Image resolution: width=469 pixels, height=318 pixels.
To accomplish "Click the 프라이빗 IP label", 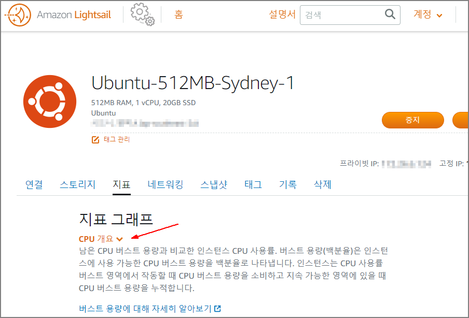I will click(359, 163).
